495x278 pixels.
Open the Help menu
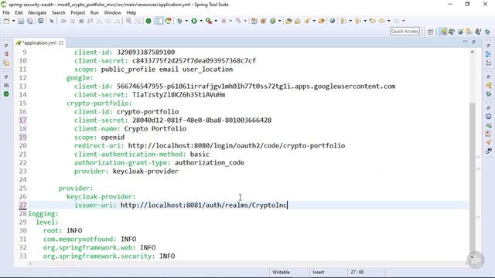[x=131, y=12]
